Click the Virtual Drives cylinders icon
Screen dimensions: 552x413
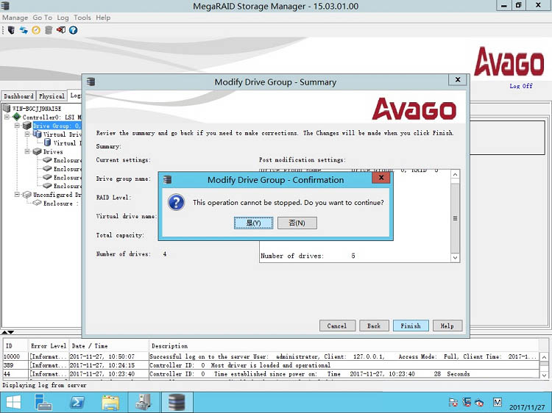38,134
